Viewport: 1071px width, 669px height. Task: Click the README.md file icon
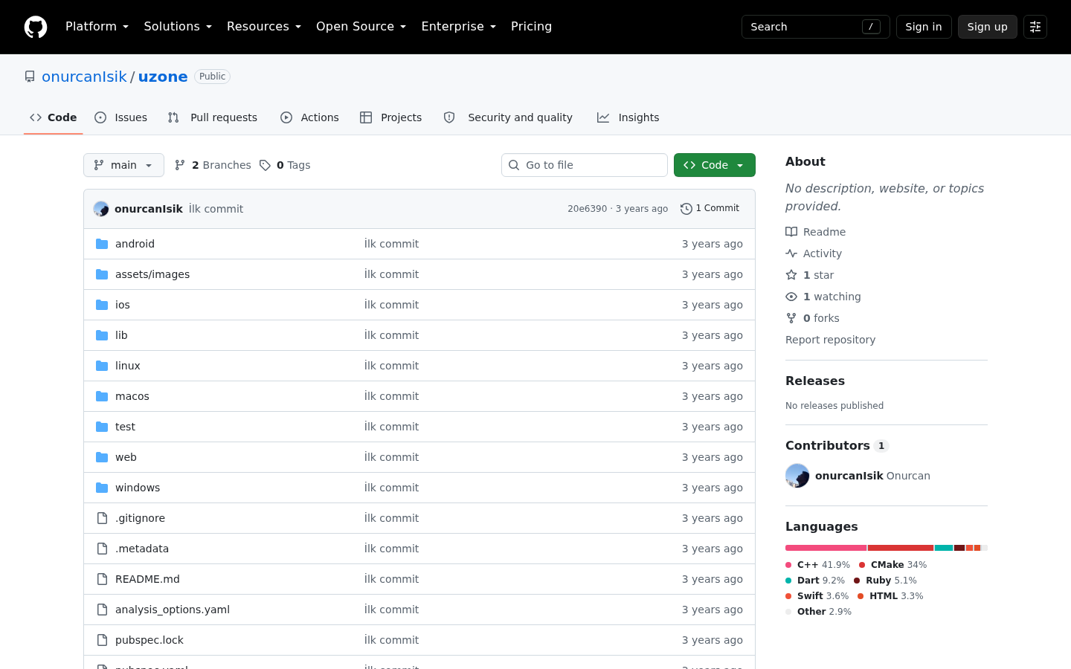[102, 579]
